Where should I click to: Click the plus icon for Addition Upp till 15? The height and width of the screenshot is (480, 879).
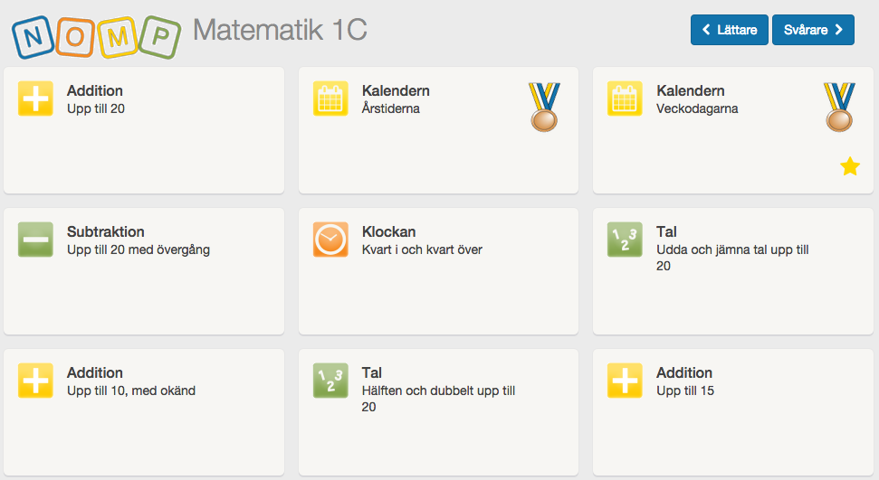[x=625, y=381]
